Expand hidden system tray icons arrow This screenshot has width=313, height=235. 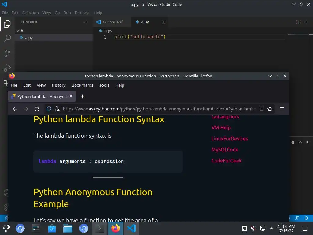click(271, 228)
